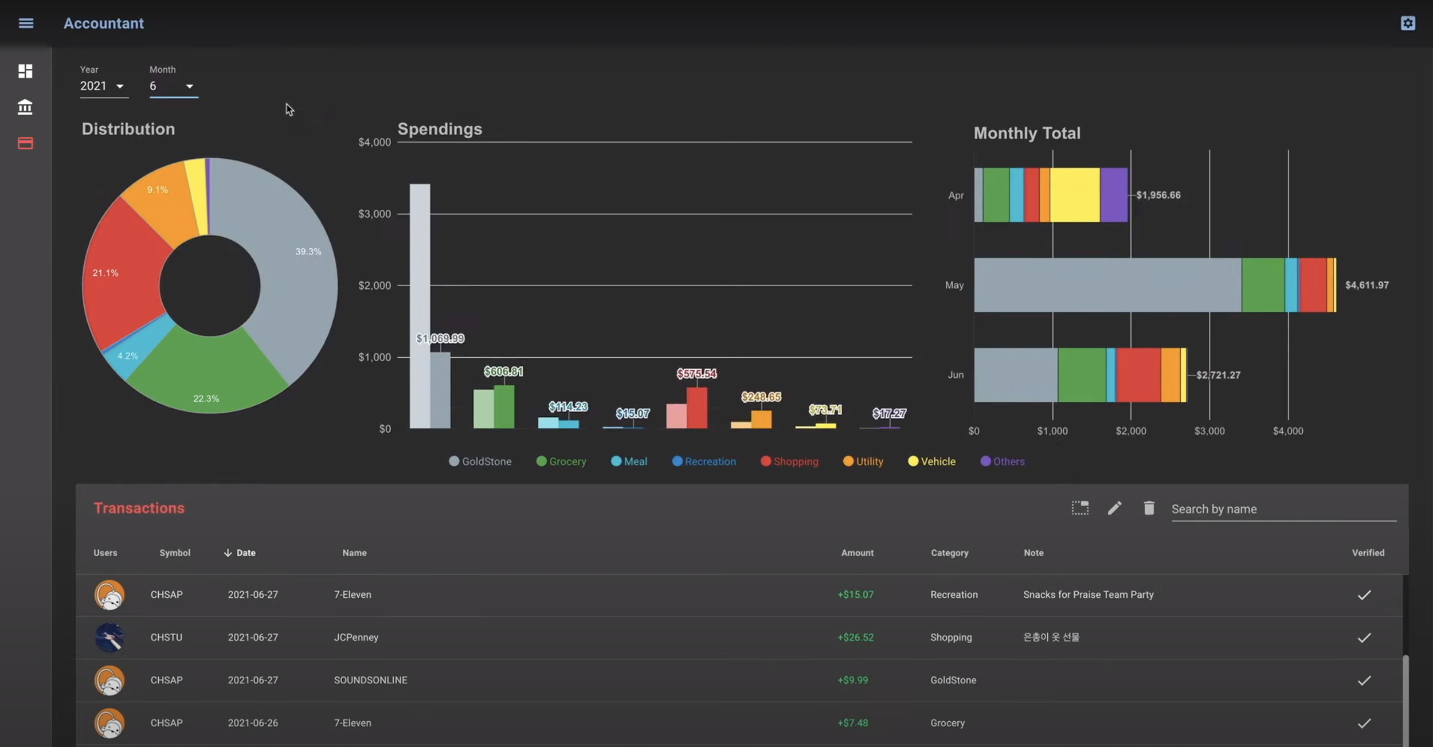
Task: Open the settings gear icon
Action: [1408, 23]
